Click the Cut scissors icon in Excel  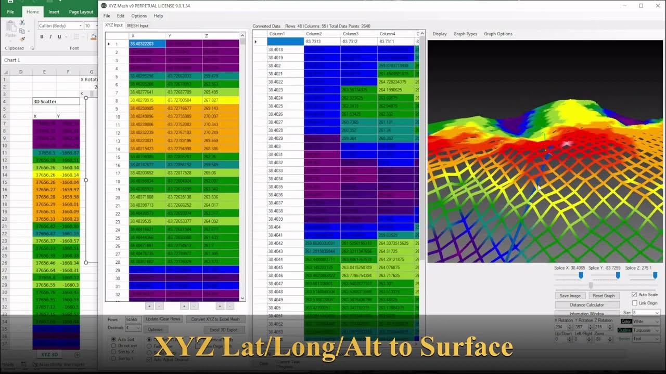[22, 22]
